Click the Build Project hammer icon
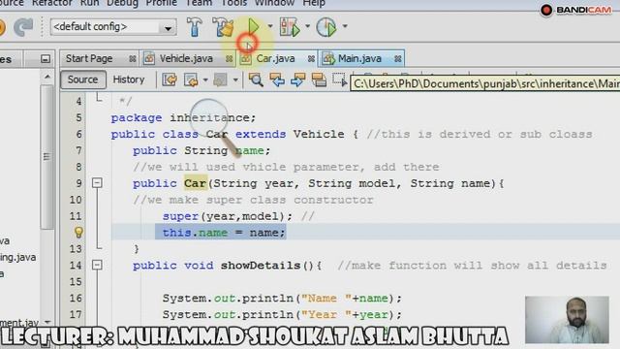This screenshot has width=620, height=349. (194, 27)
